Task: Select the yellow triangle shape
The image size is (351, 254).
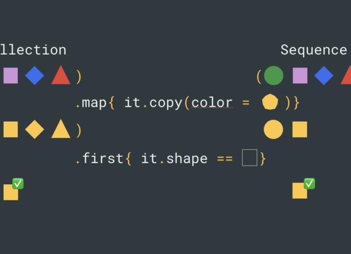Action: (61, 130)
